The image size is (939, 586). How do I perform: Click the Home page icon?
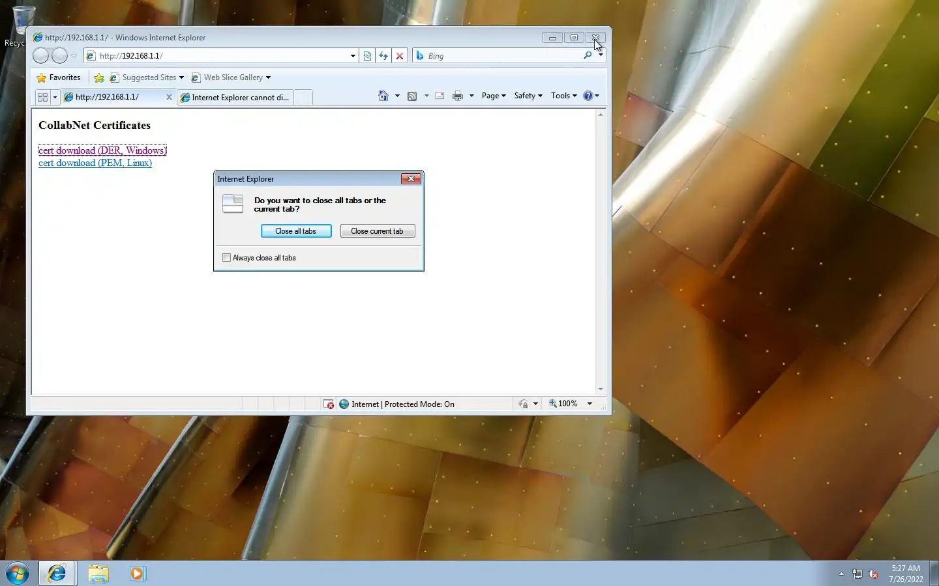(x=383, y=96)
